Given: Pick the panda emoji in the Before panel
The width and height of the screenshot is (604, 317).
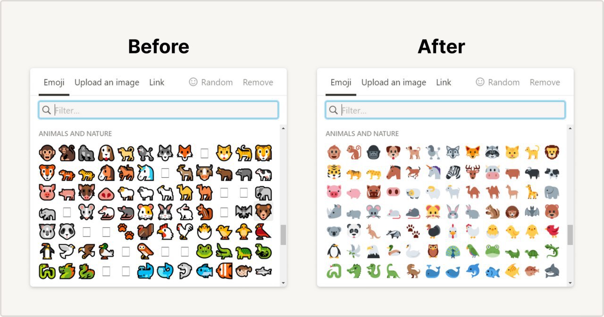Looking at the screenshot, I should click(67, 232).
